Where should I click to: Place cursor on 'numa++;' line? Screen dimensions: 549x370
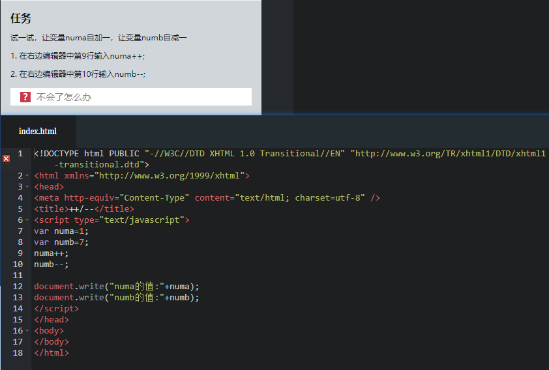click(x=52, y=253)
